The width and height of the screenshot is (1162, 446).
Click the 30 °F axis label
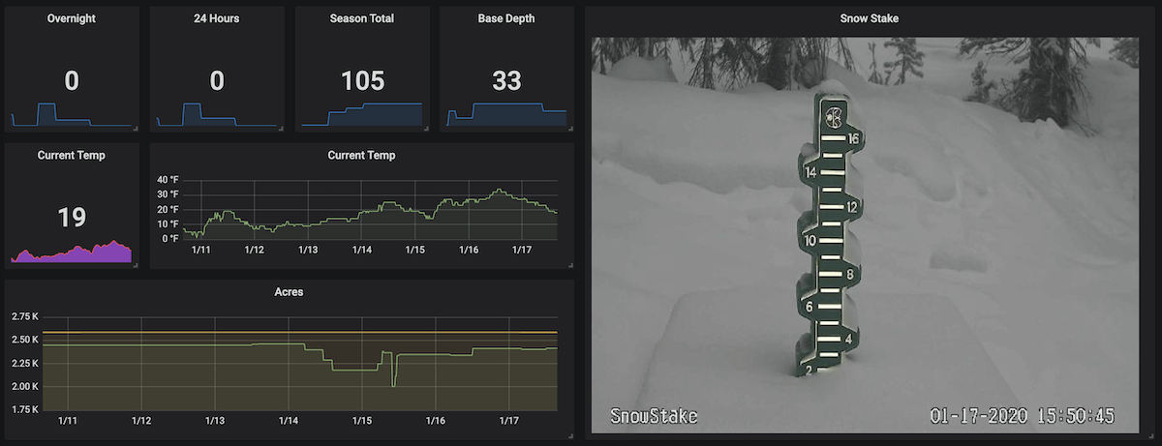168,194
